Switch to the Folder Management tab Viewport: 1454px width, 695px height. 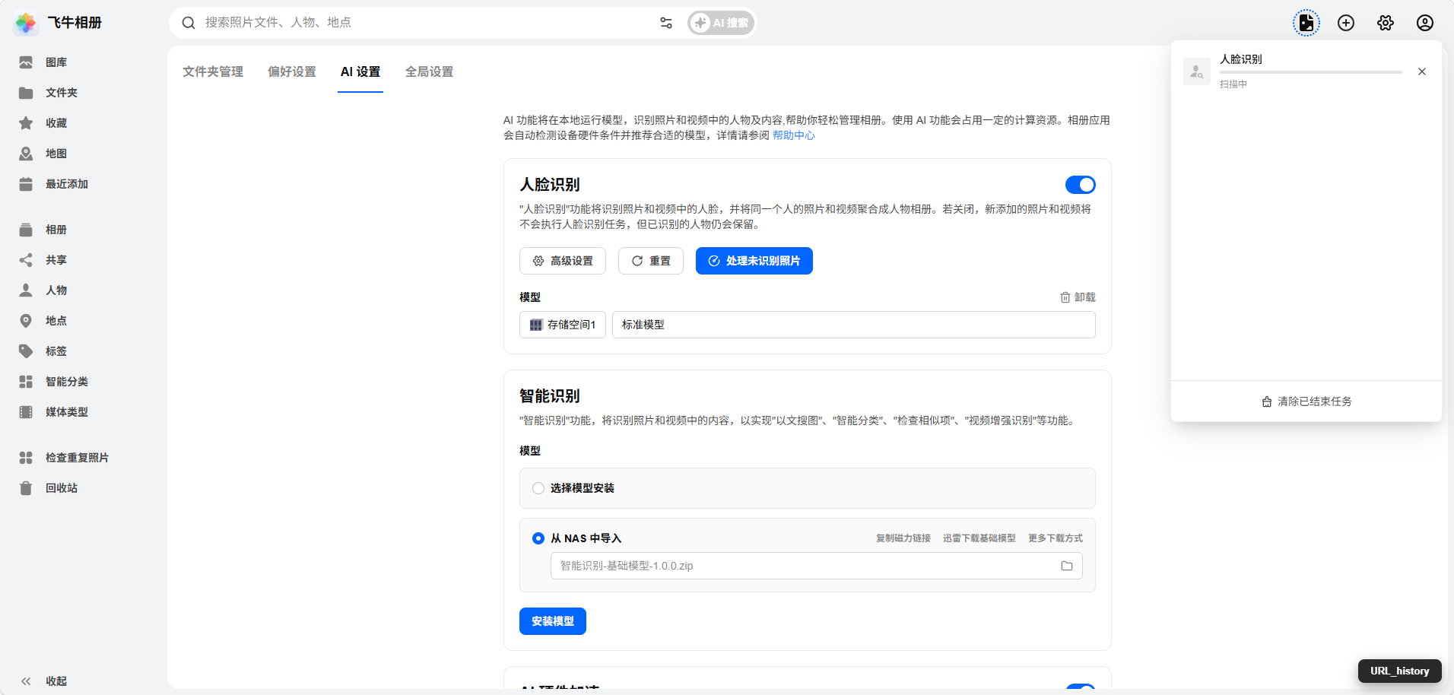[213, 71]
